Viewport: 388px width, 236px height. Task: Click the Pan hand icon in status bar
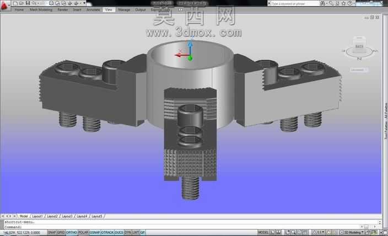(288, 232)
